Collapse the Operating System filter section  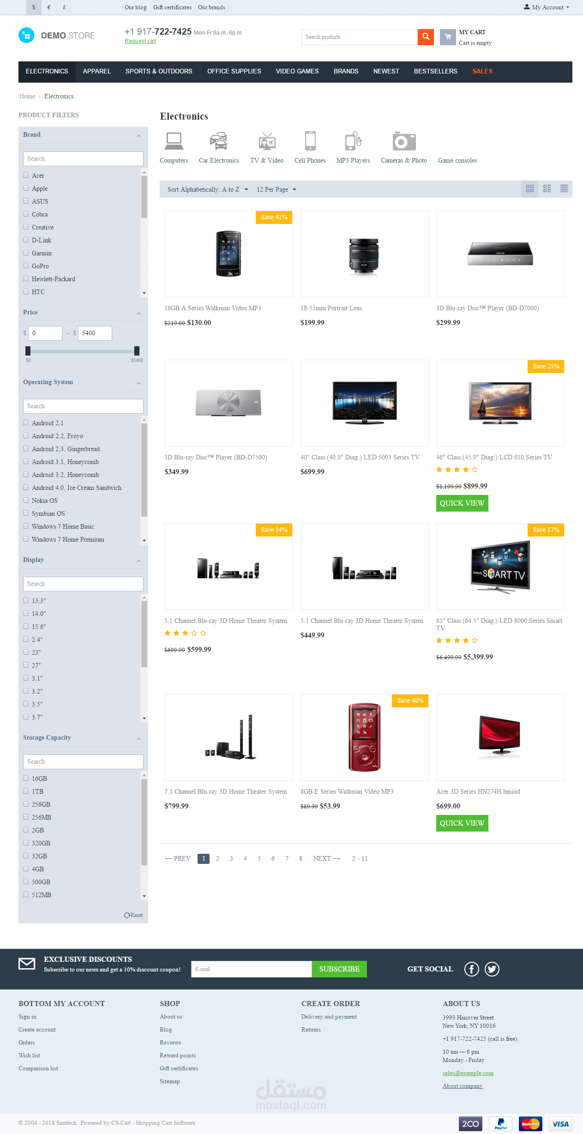tap(139, 383)
